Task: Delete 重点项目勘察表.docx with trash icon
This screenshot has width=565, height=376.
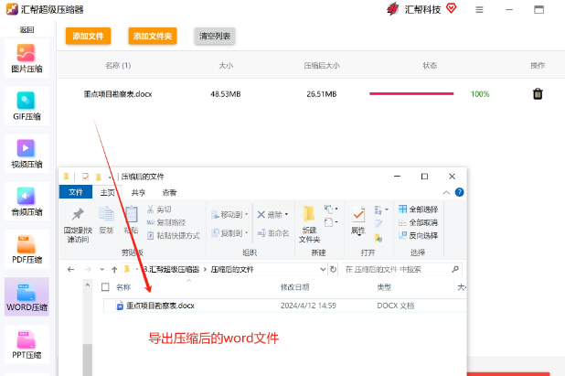Action: pos(538,93)
